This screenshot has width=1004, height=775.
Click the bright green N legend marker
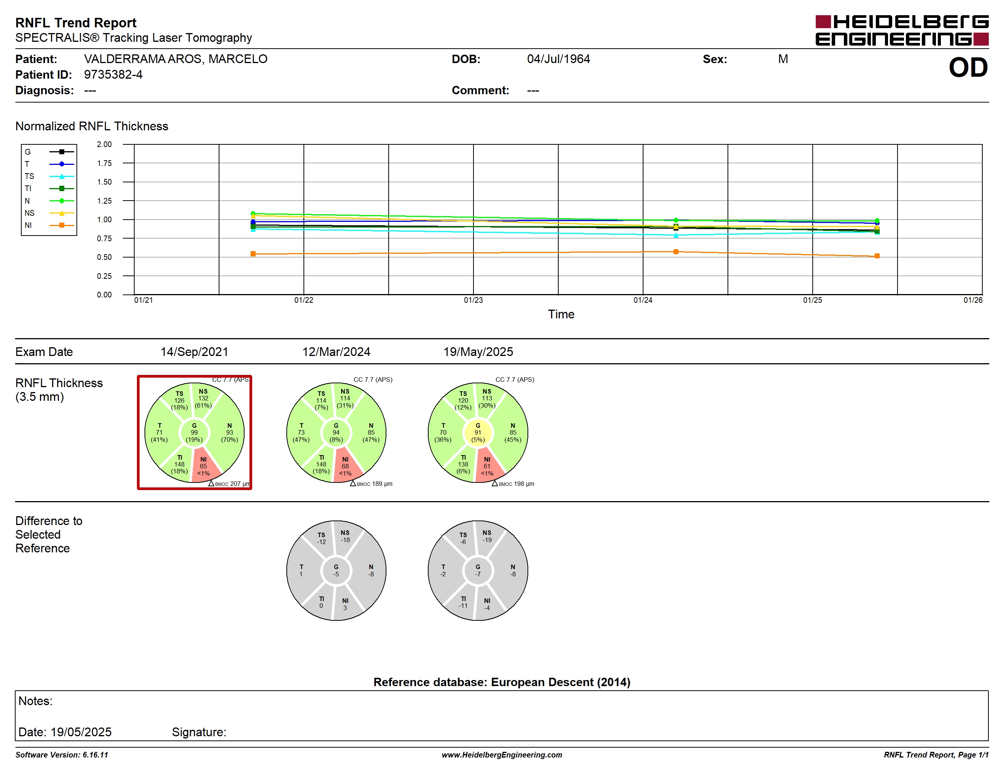(x=62, y=201)
